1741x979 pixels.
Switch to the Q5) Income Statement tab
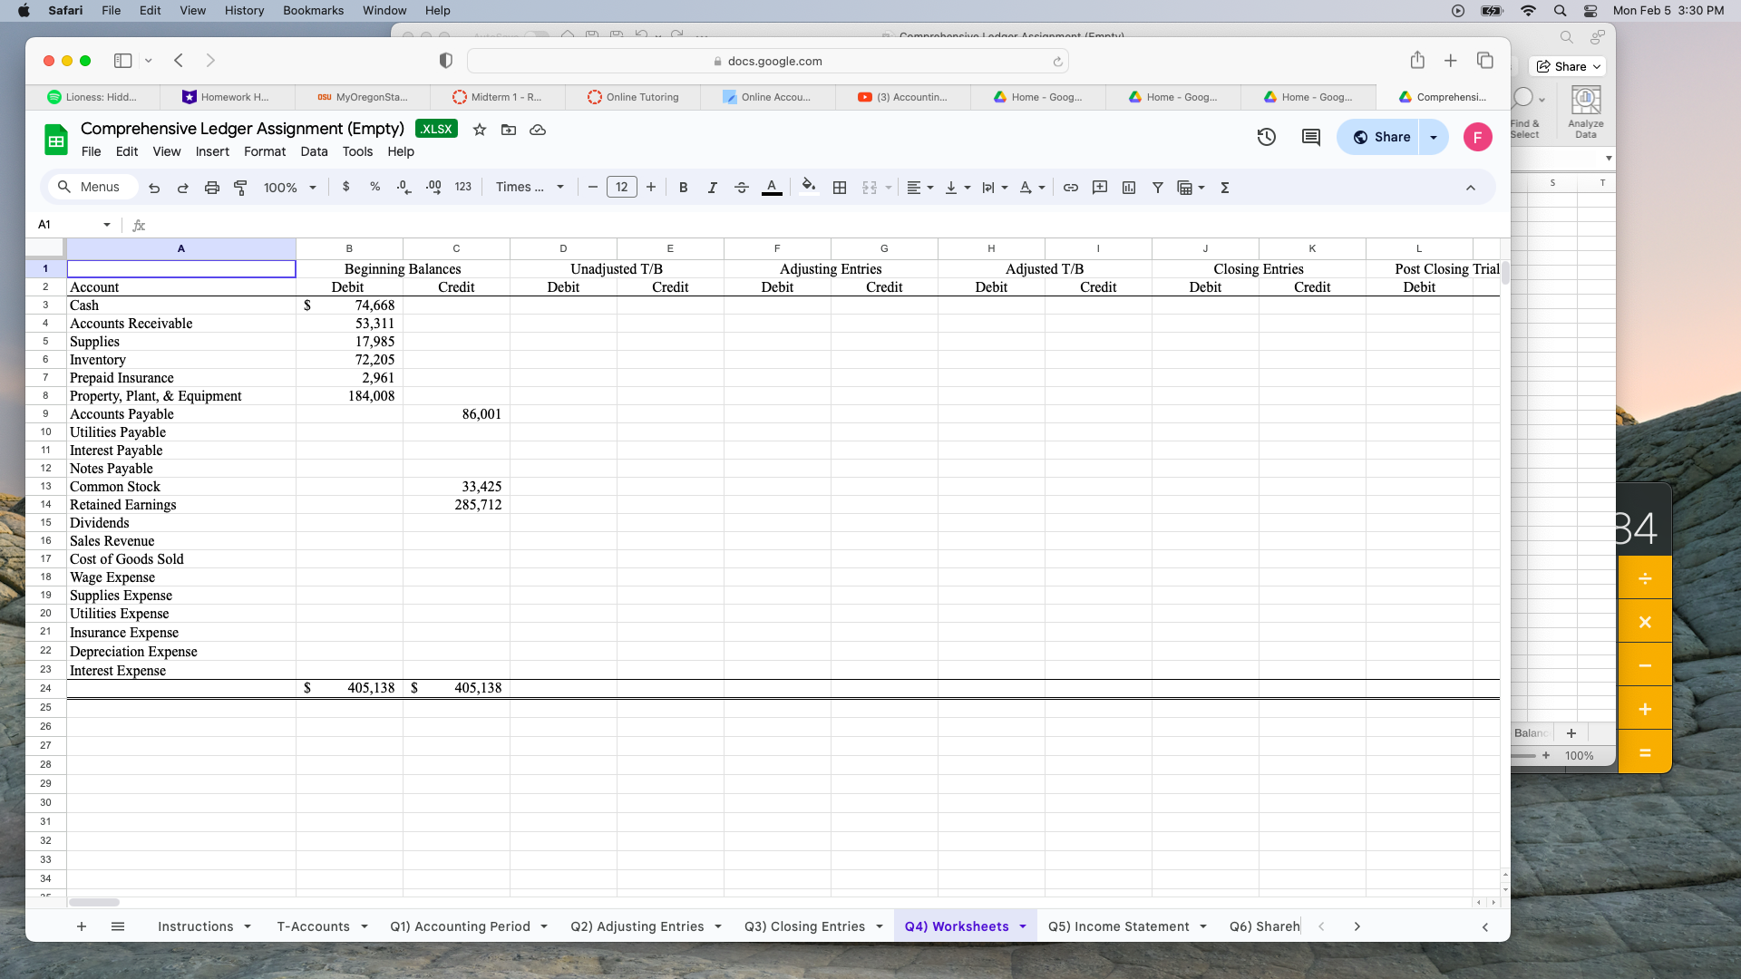click(1119, 926)
